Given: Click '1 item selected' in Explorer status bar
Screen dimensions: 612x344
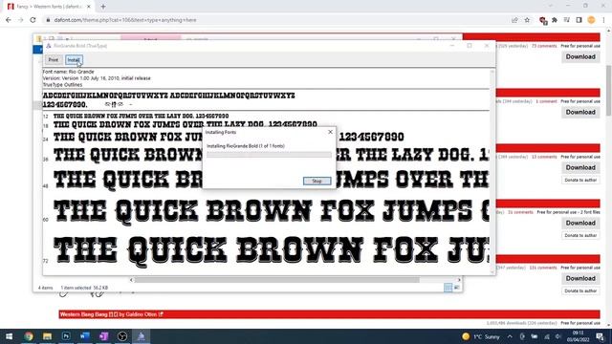Looking at the screenshot, I should click(x=76, y=288).
